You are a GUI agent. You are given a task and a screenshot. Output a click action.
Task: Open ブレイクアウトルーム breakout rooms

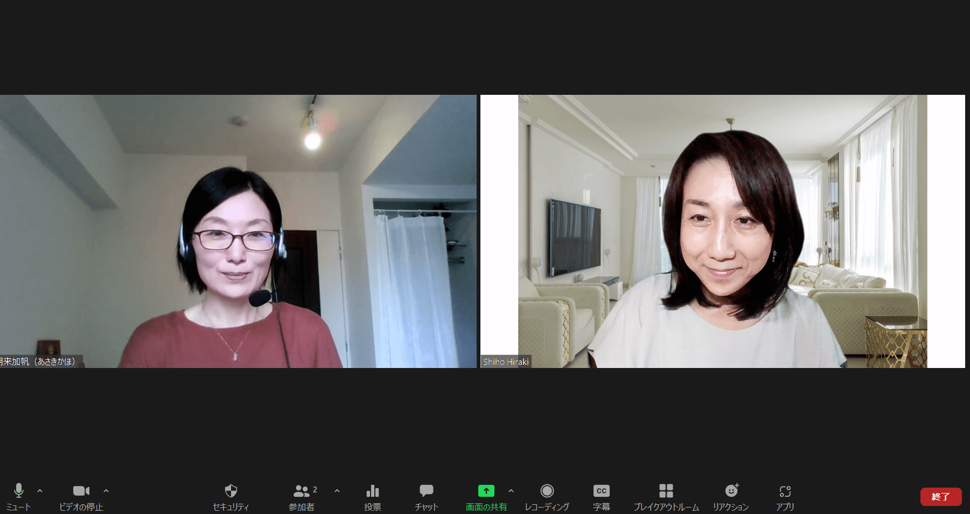coord(666,491)
